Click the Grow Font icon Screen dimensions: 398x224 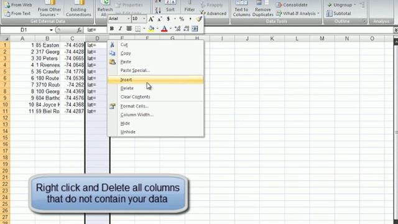point(151,19)
